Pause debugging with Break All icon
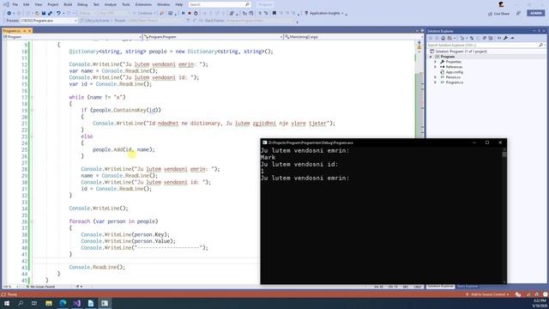The height and width of the screenshot is (309, 549). coord(183,14)
